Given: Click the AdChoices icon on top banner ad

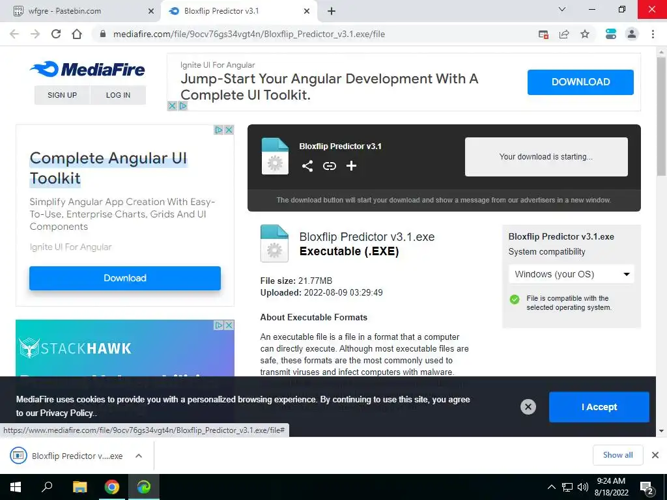Looking at the screenshot, I should (183, 106).
